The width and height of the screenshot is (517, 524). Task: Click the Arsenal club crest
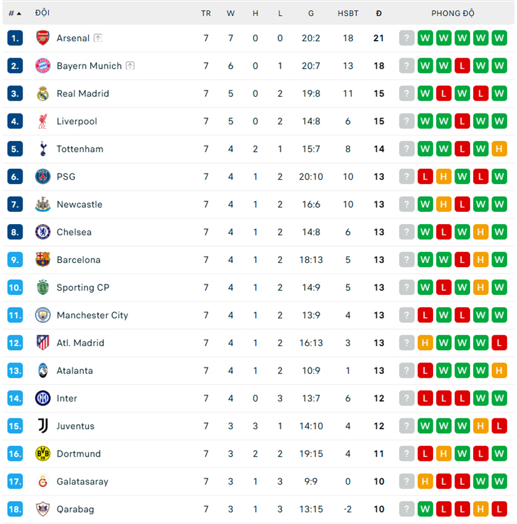pos(43,38)
